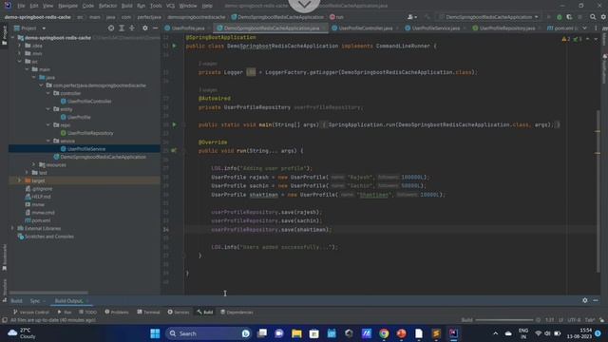Click IntelliJ IDEA icon in taskbar
Screen dimensions: 608x342
point(454,333)
